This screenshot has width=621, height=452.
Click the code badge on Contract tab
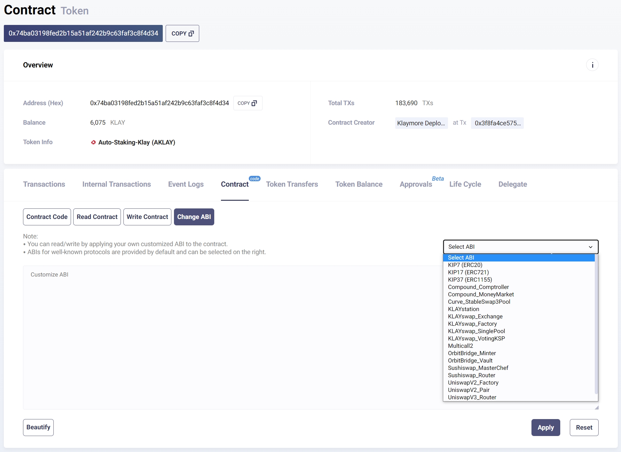(255, 179)
